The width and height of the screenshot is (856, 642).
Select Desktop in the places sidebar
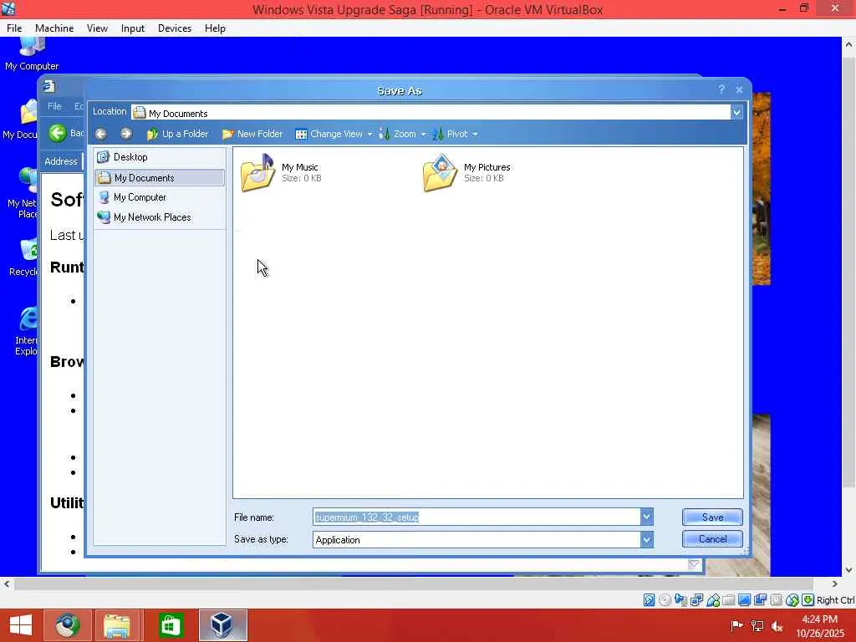coord(160,157)
